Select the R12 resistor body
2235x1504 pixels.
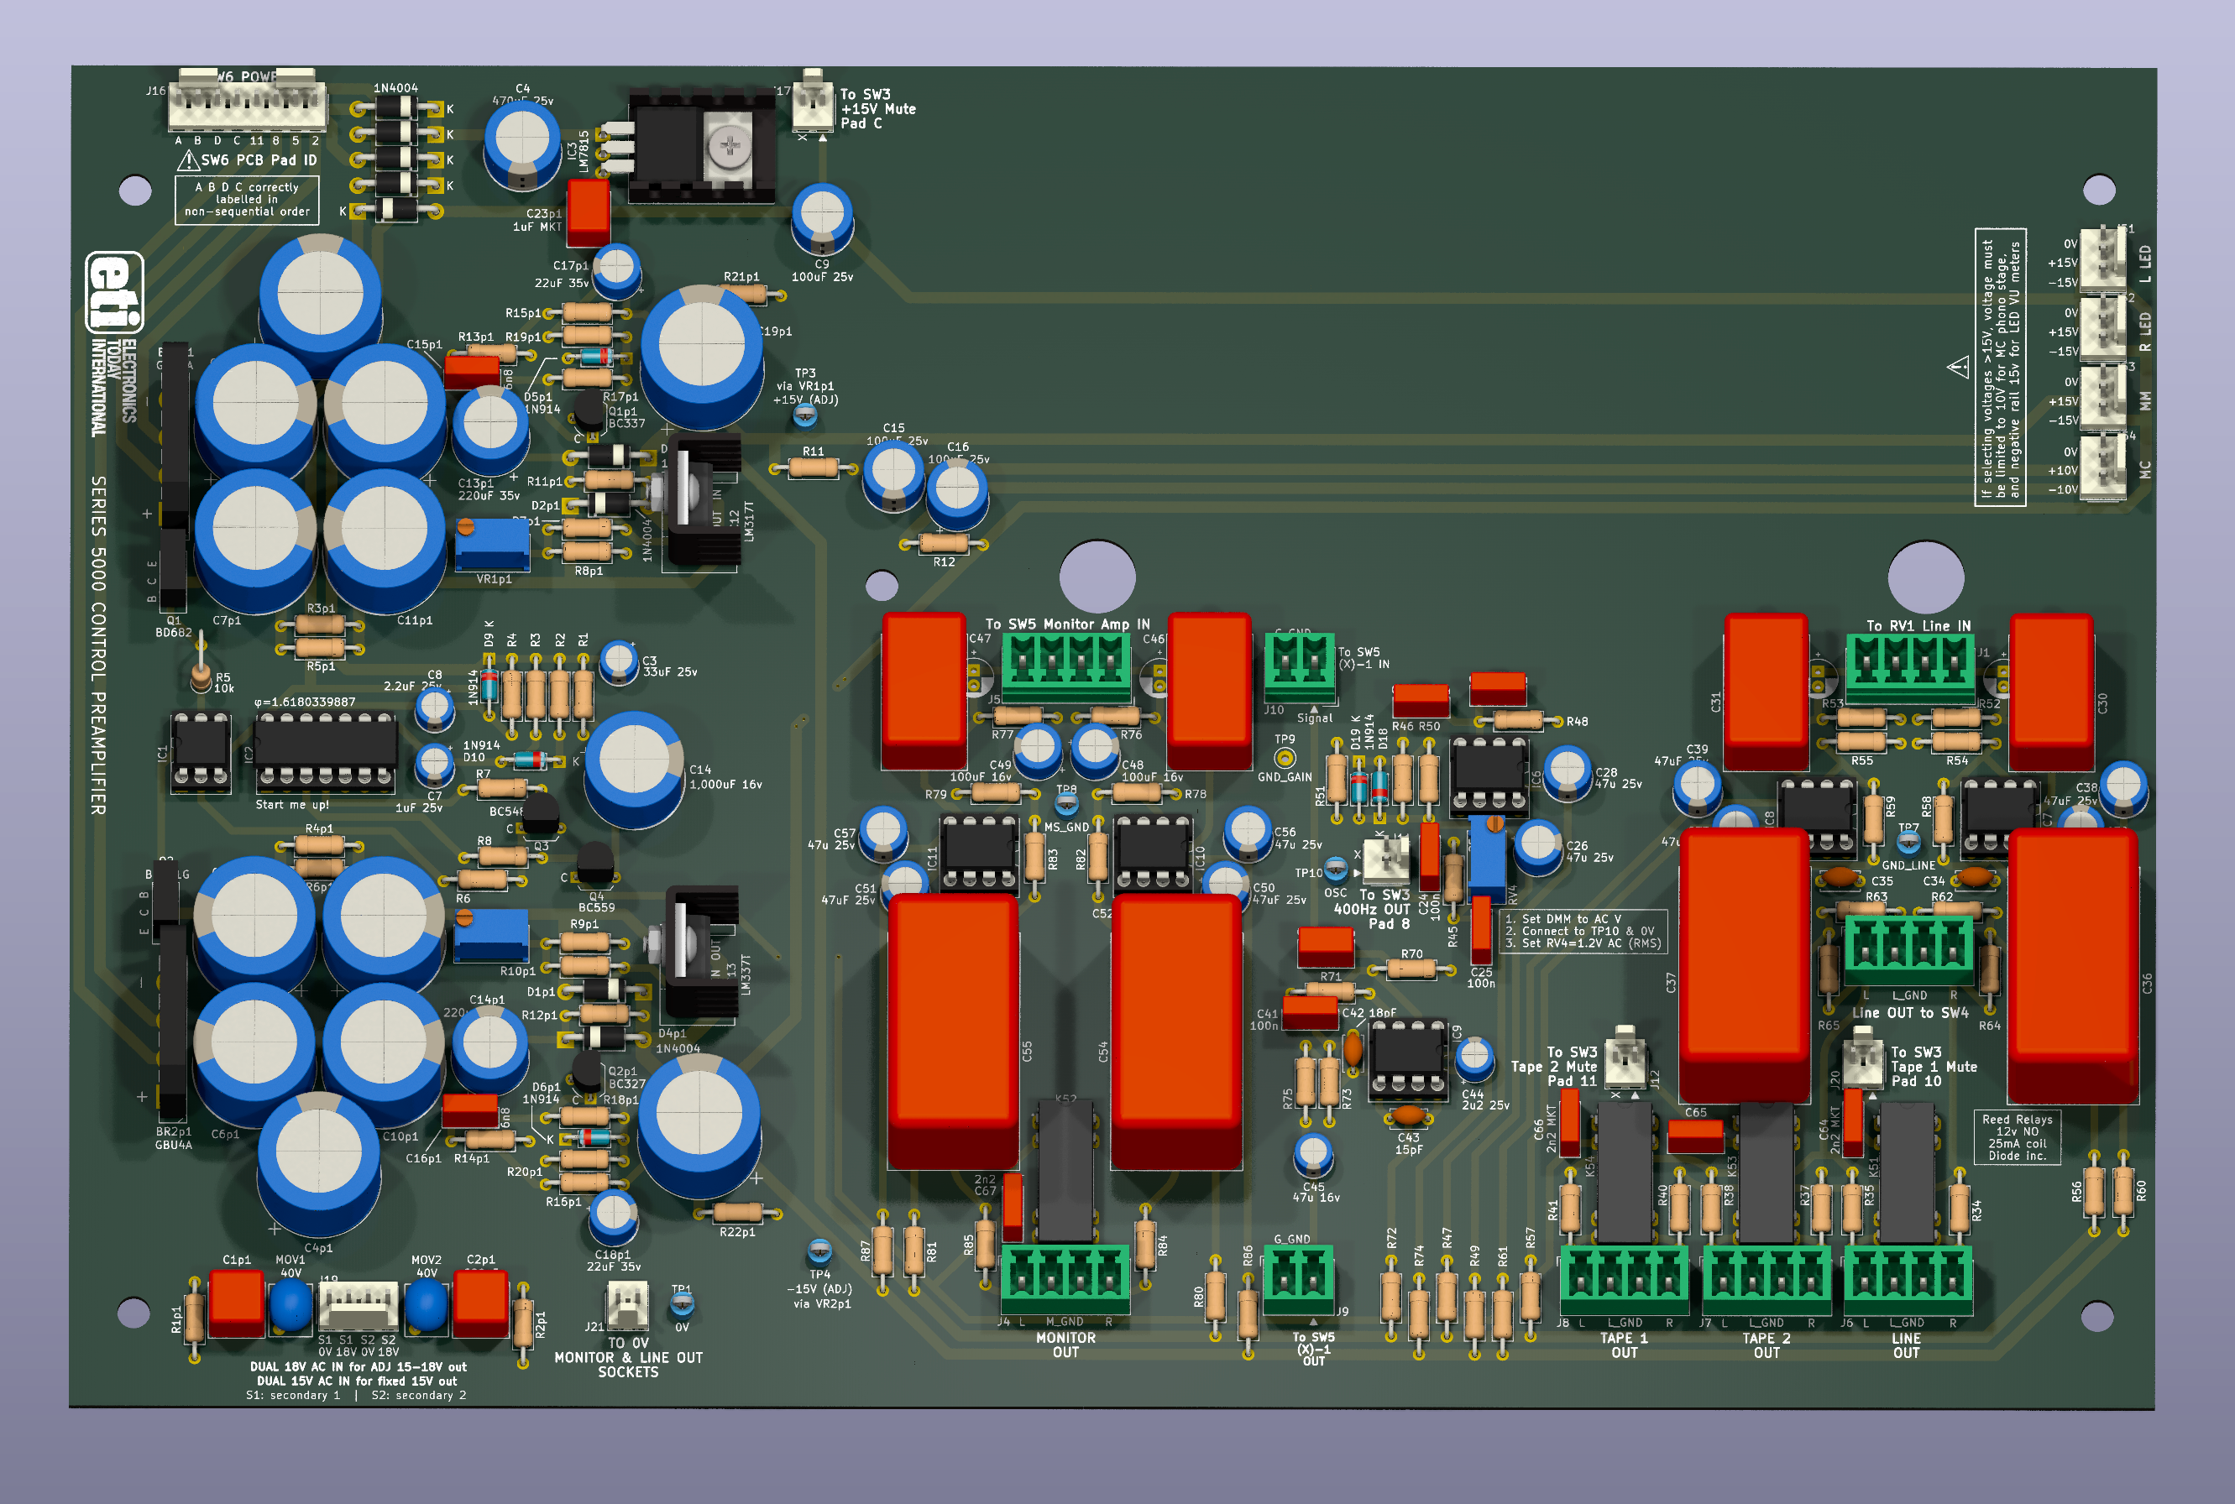point(944,544)
